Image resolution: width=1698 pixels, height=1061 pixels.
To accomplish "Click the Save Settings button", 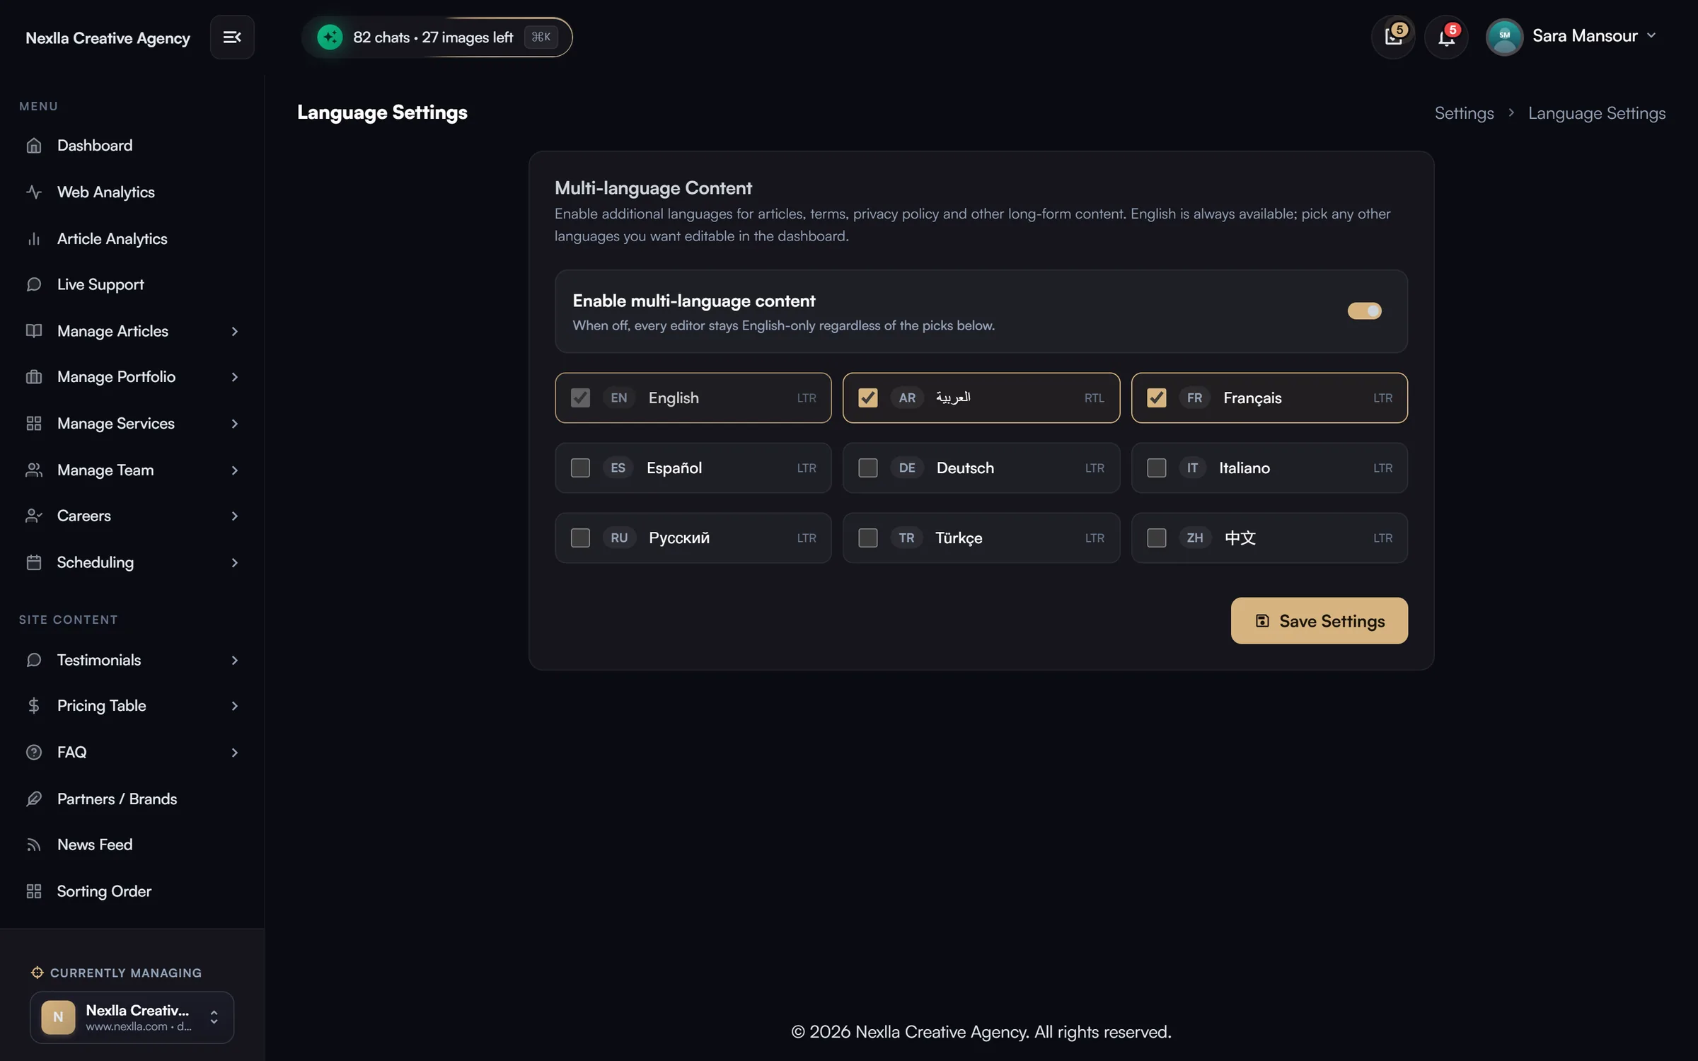I will [x=1319, y=621].
